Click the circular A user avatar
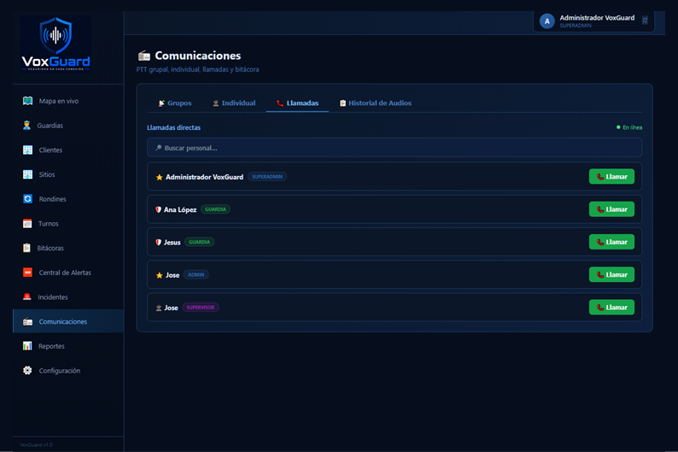Image resolution: width=678 pixels, height=452 pixels. [547, 21]
